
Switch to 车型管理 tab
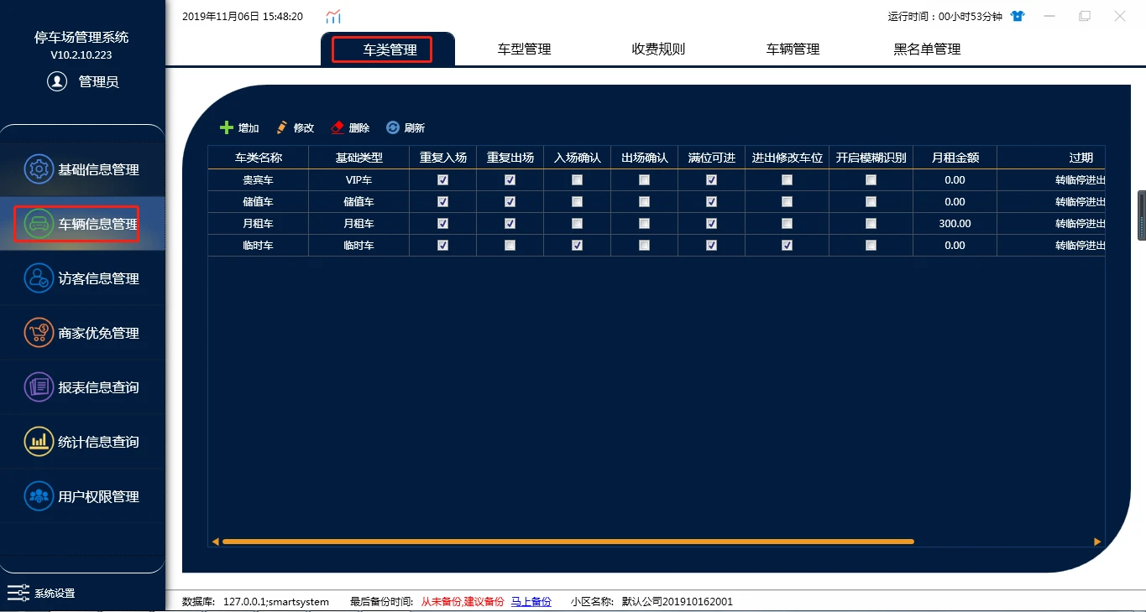click(x=524, y=49)
